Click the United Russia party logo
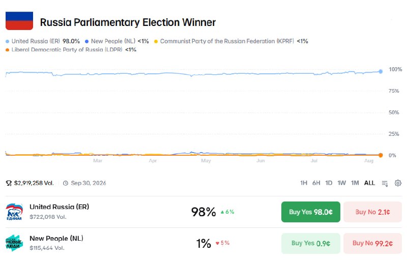 pos(14,212)
